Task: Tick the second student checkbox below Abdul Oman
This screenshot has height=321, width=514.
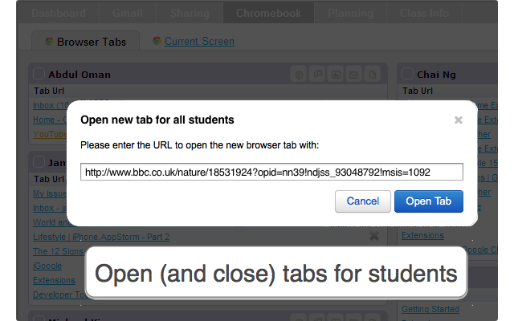Action: click(39, 162)
